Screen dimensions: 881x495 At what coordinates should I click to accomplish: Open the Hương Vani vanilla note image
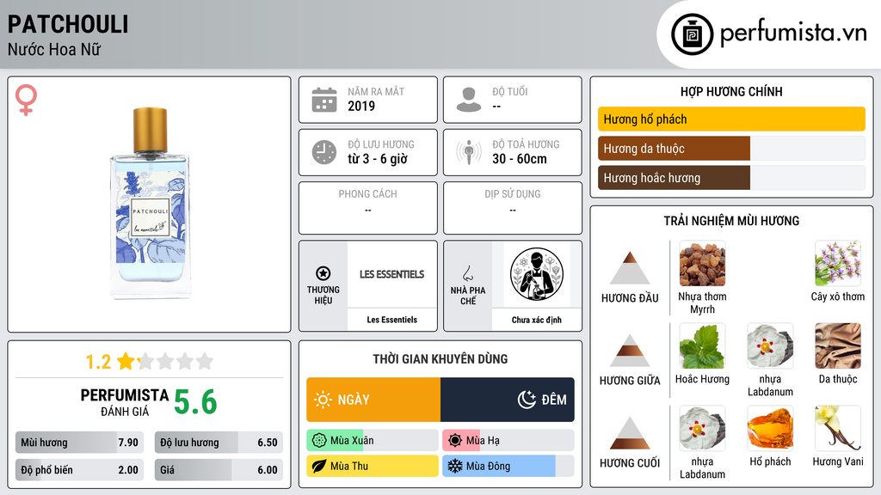click(838, 429)
